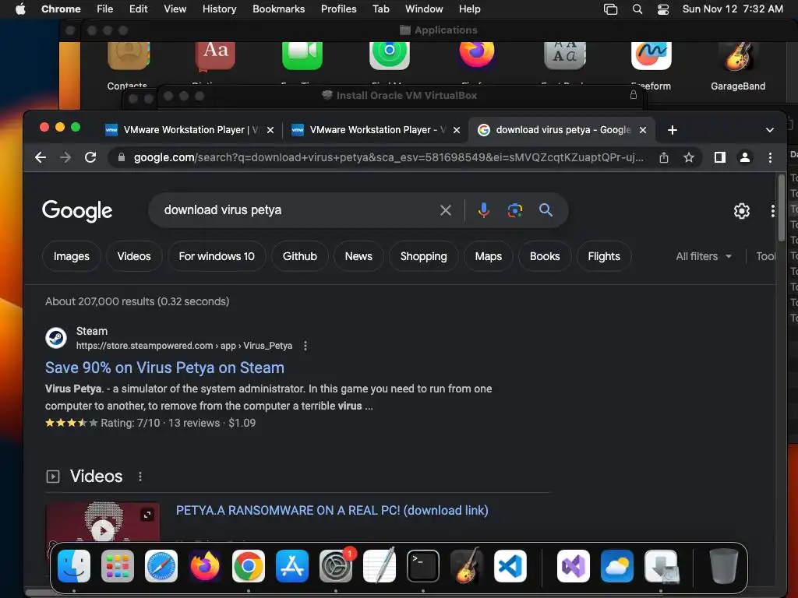Screen dimensions: 798x598
Task: Open Finder from the Dock
Action: click(74, 566)
